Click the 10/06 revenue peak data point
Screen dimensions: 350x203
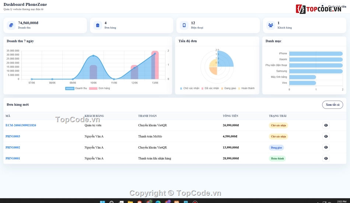(93, 56)
